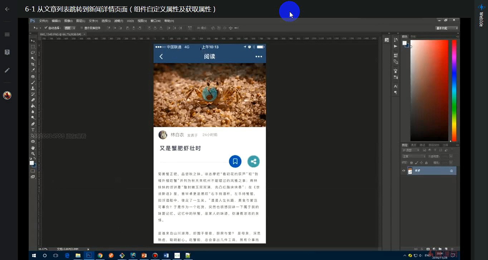The image size is (488, 260).
Task: Click the Quick Mask mode icon
Action: (33, 171)
